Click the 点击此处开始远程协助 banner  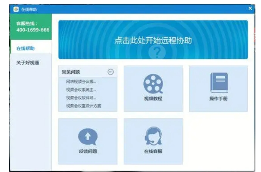tap(153, 40)
